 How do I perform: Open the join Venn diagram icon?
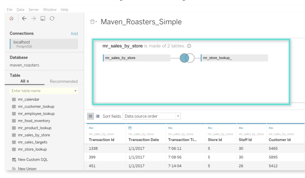pyautogui.click(x=187, y=58)
